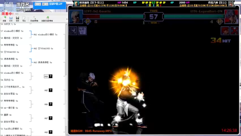Screen dimensions: 241x136
Task: Click the question mark icon for match #46
Action: (x=51, y=104)
